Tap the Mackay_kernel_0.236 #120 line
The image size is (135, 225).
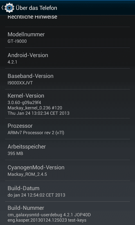(35, 108)
